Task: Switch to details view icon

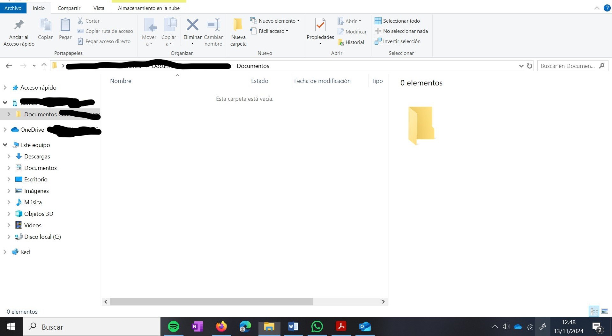Action: click(x=594, y=311)
